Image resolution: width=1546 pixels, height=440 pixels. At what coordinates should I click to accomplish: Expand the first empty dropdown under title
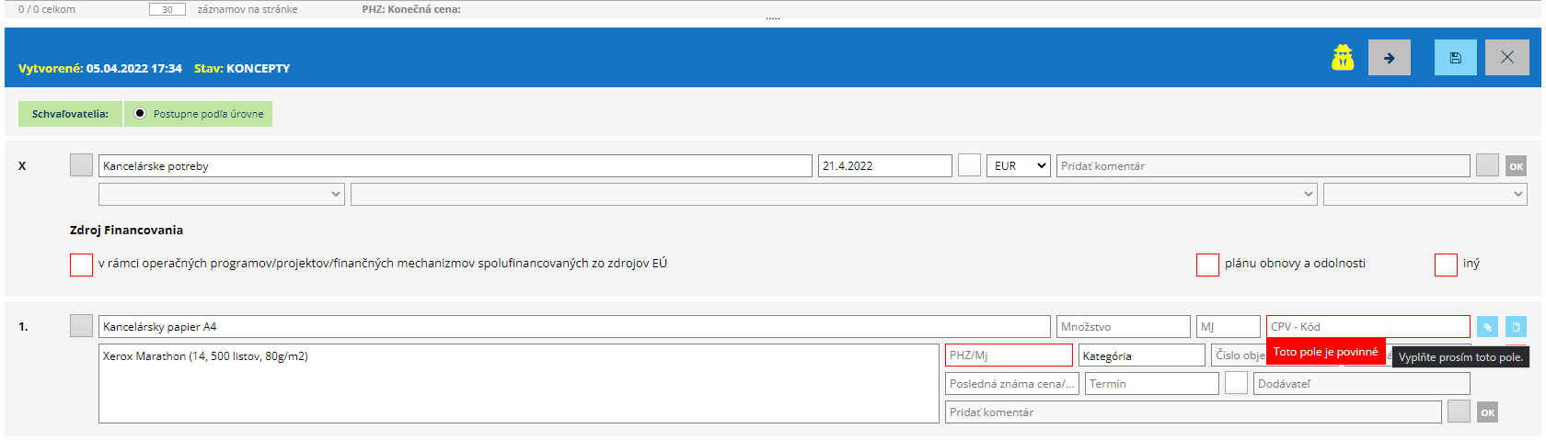tap(221, 194)
